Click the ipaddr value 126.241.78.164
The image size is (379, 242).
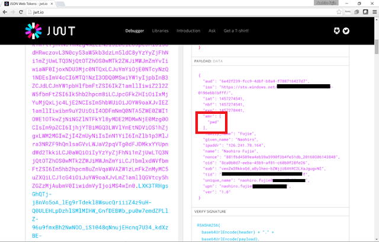(245, 145)
